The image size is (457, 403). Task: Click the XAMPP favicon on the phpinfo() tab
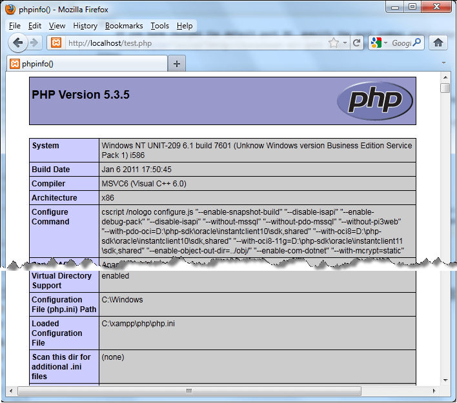15,63
